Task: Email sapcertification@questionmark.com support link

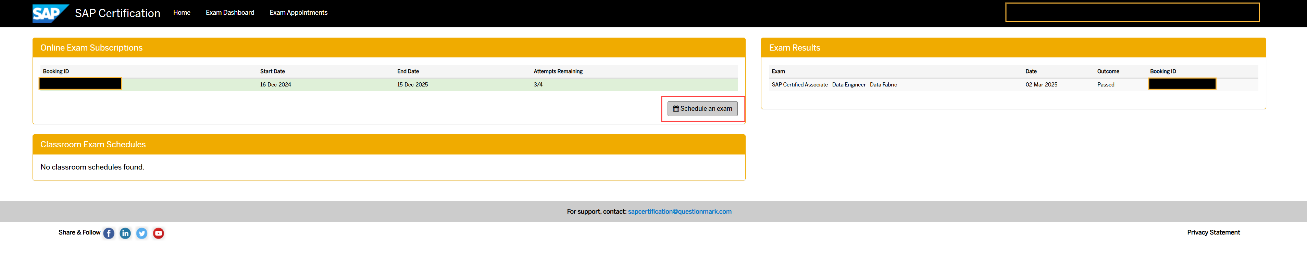Action: [680, 212]
